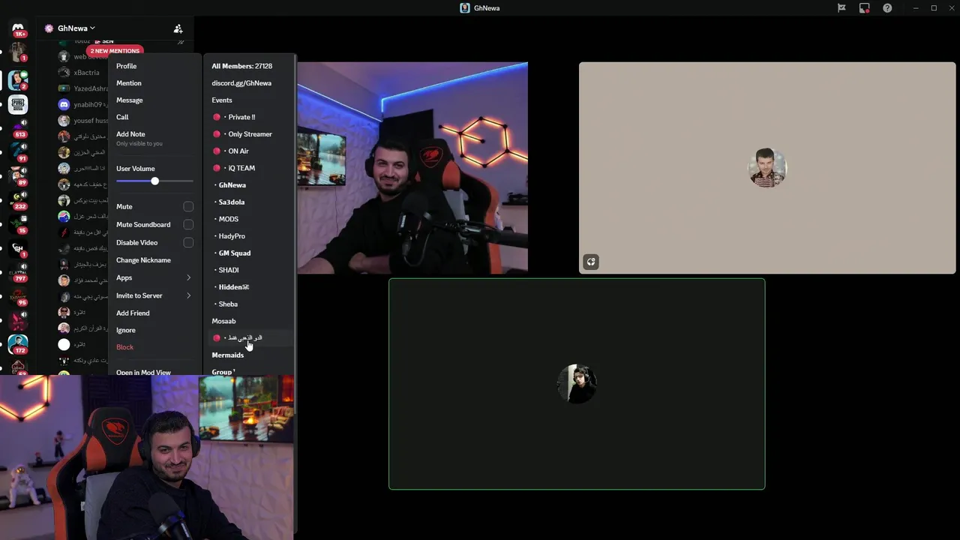Image resolution: width=960 pixels, height=540 pixels.
Task: Expand the Invite to Server submenu arrow
Action: coord(188,295)
